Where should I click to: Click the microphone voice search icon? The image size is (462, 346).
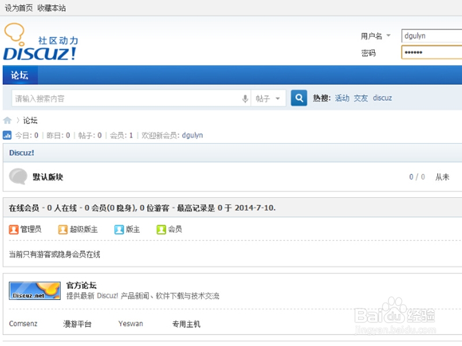click(x=245, y=99)
